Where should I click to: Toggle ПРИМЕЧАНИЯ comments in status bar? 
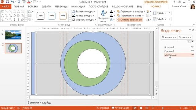tap(120, 108)
